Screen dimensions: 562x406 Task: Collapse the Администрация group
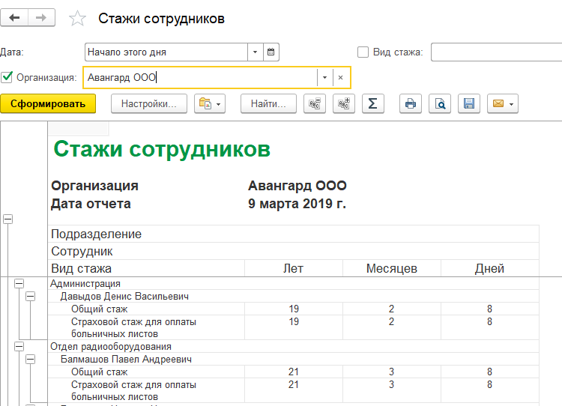(x=19, y=284)
